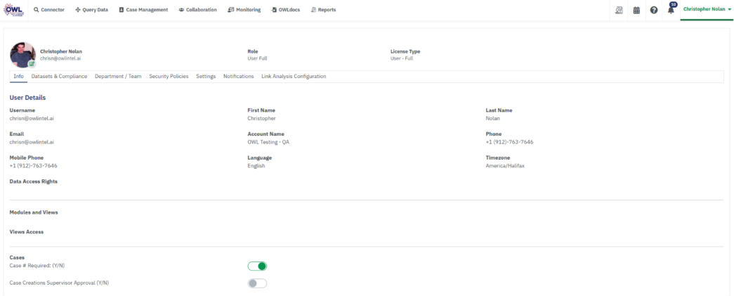
Task: Open the Monitoring menu item
Action: 244,10
